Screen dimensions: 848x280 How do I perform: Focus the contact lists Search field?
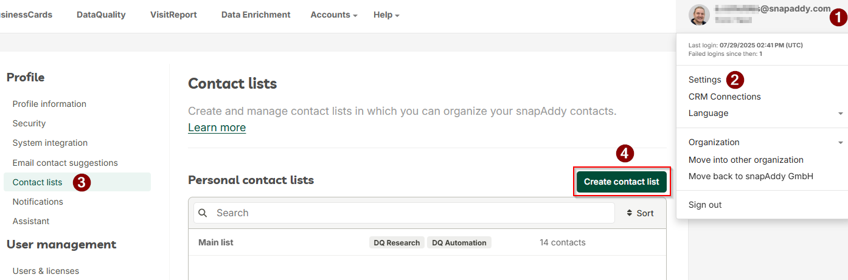[404, 213]
